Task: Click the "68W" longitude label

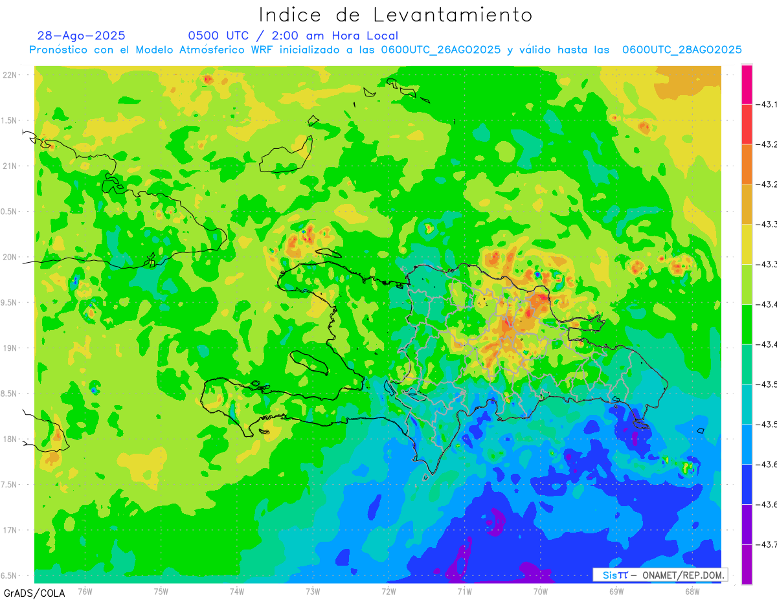Action: [692, 592]
